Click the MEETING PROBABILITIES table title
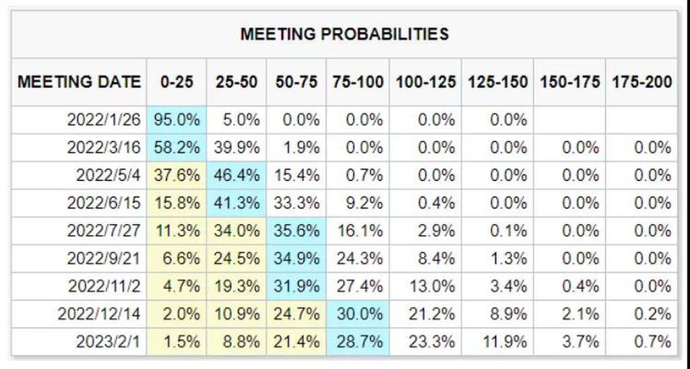 click(x=344, y=34)
